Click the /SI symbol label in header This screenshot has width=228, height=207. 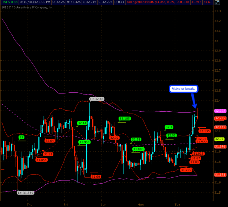[x=5, y=2]
